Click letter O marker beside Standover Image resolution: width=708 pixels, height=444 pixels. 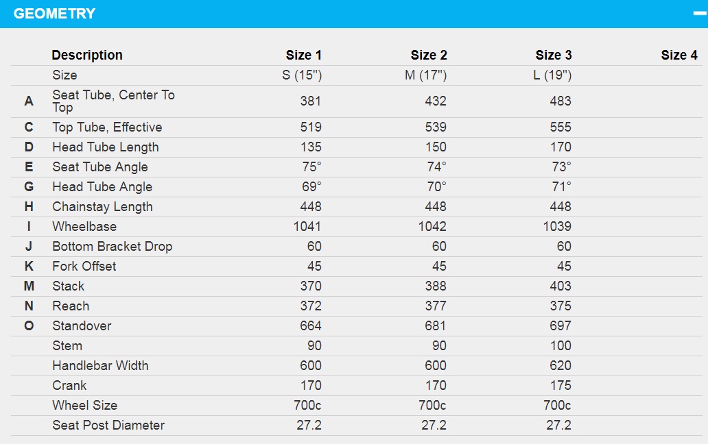click(29, 325)
